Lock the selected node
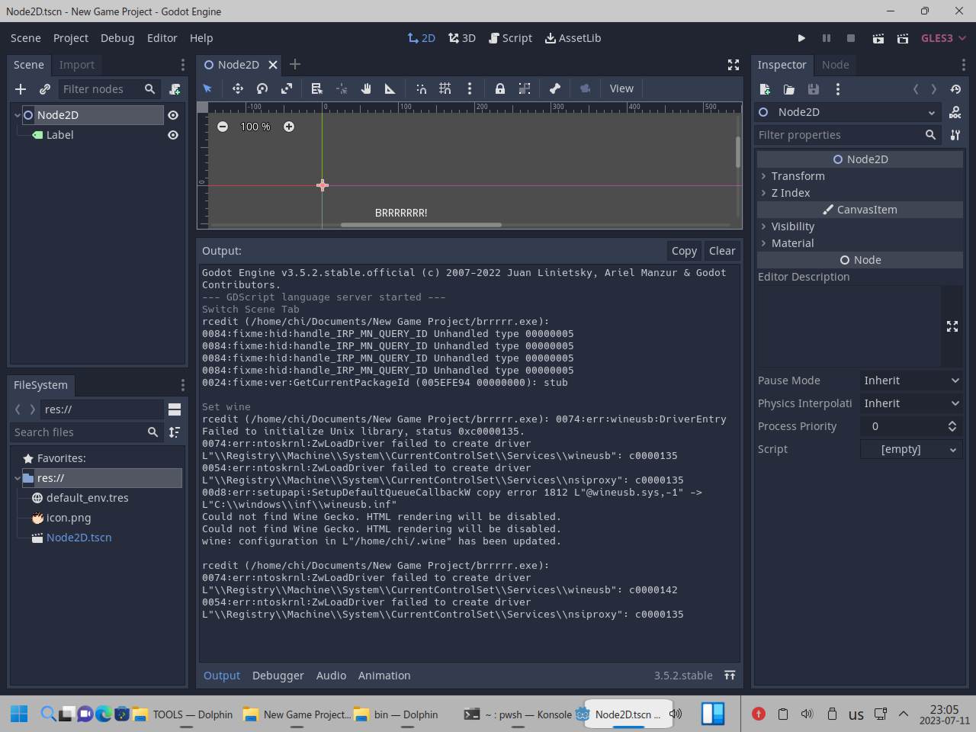 tap(499, 88)
